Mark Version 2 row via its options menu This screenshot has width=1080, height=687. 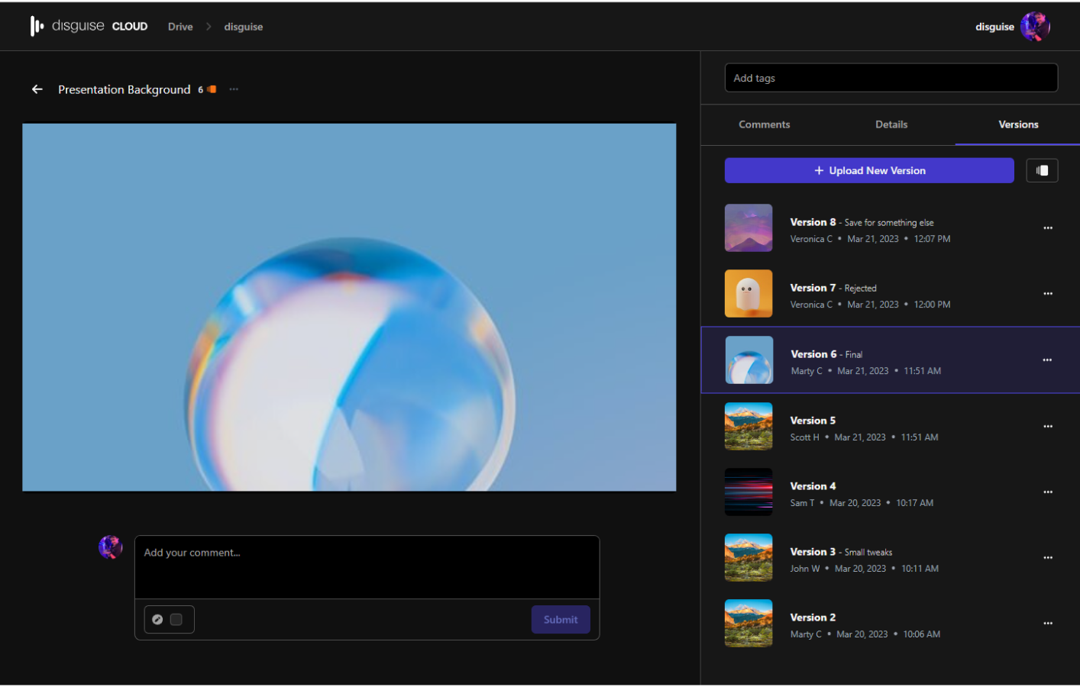1047,624
